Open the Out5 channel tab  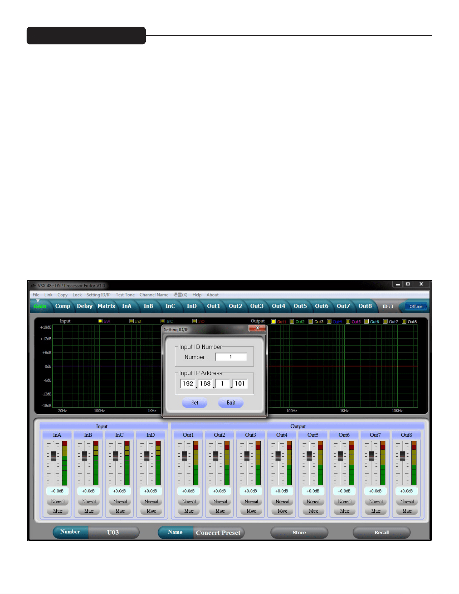[x=300, y=306]
